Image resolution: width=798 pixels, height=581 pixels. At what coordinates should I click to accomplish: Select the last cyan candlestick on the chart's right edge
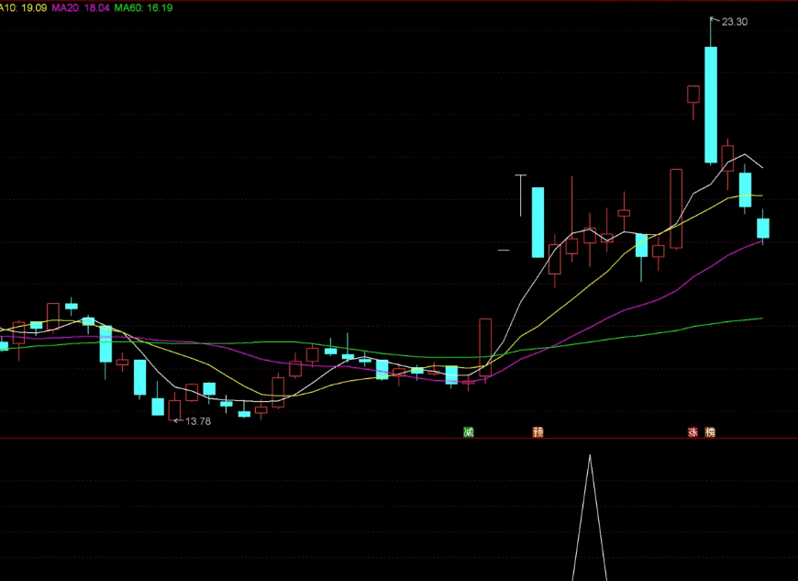tap(763, 228)
